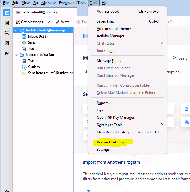The image size is (190, 192).
Task: Click the Write pencil icon
Action: [58, 22]
